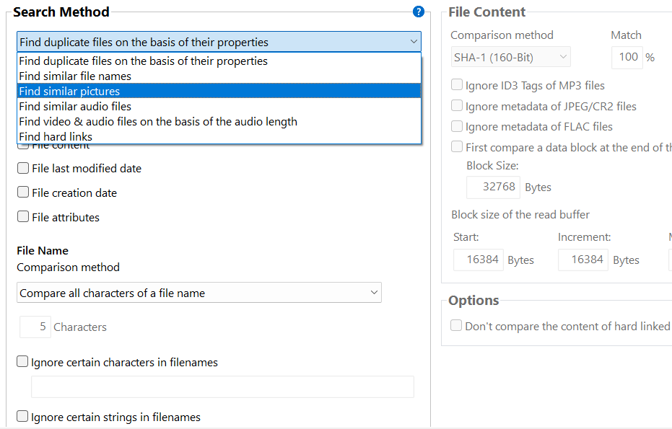Select 'Find similar pictures' in dropdown list
The height and width of the screenshot is (429, 672).
coord(69,92)
